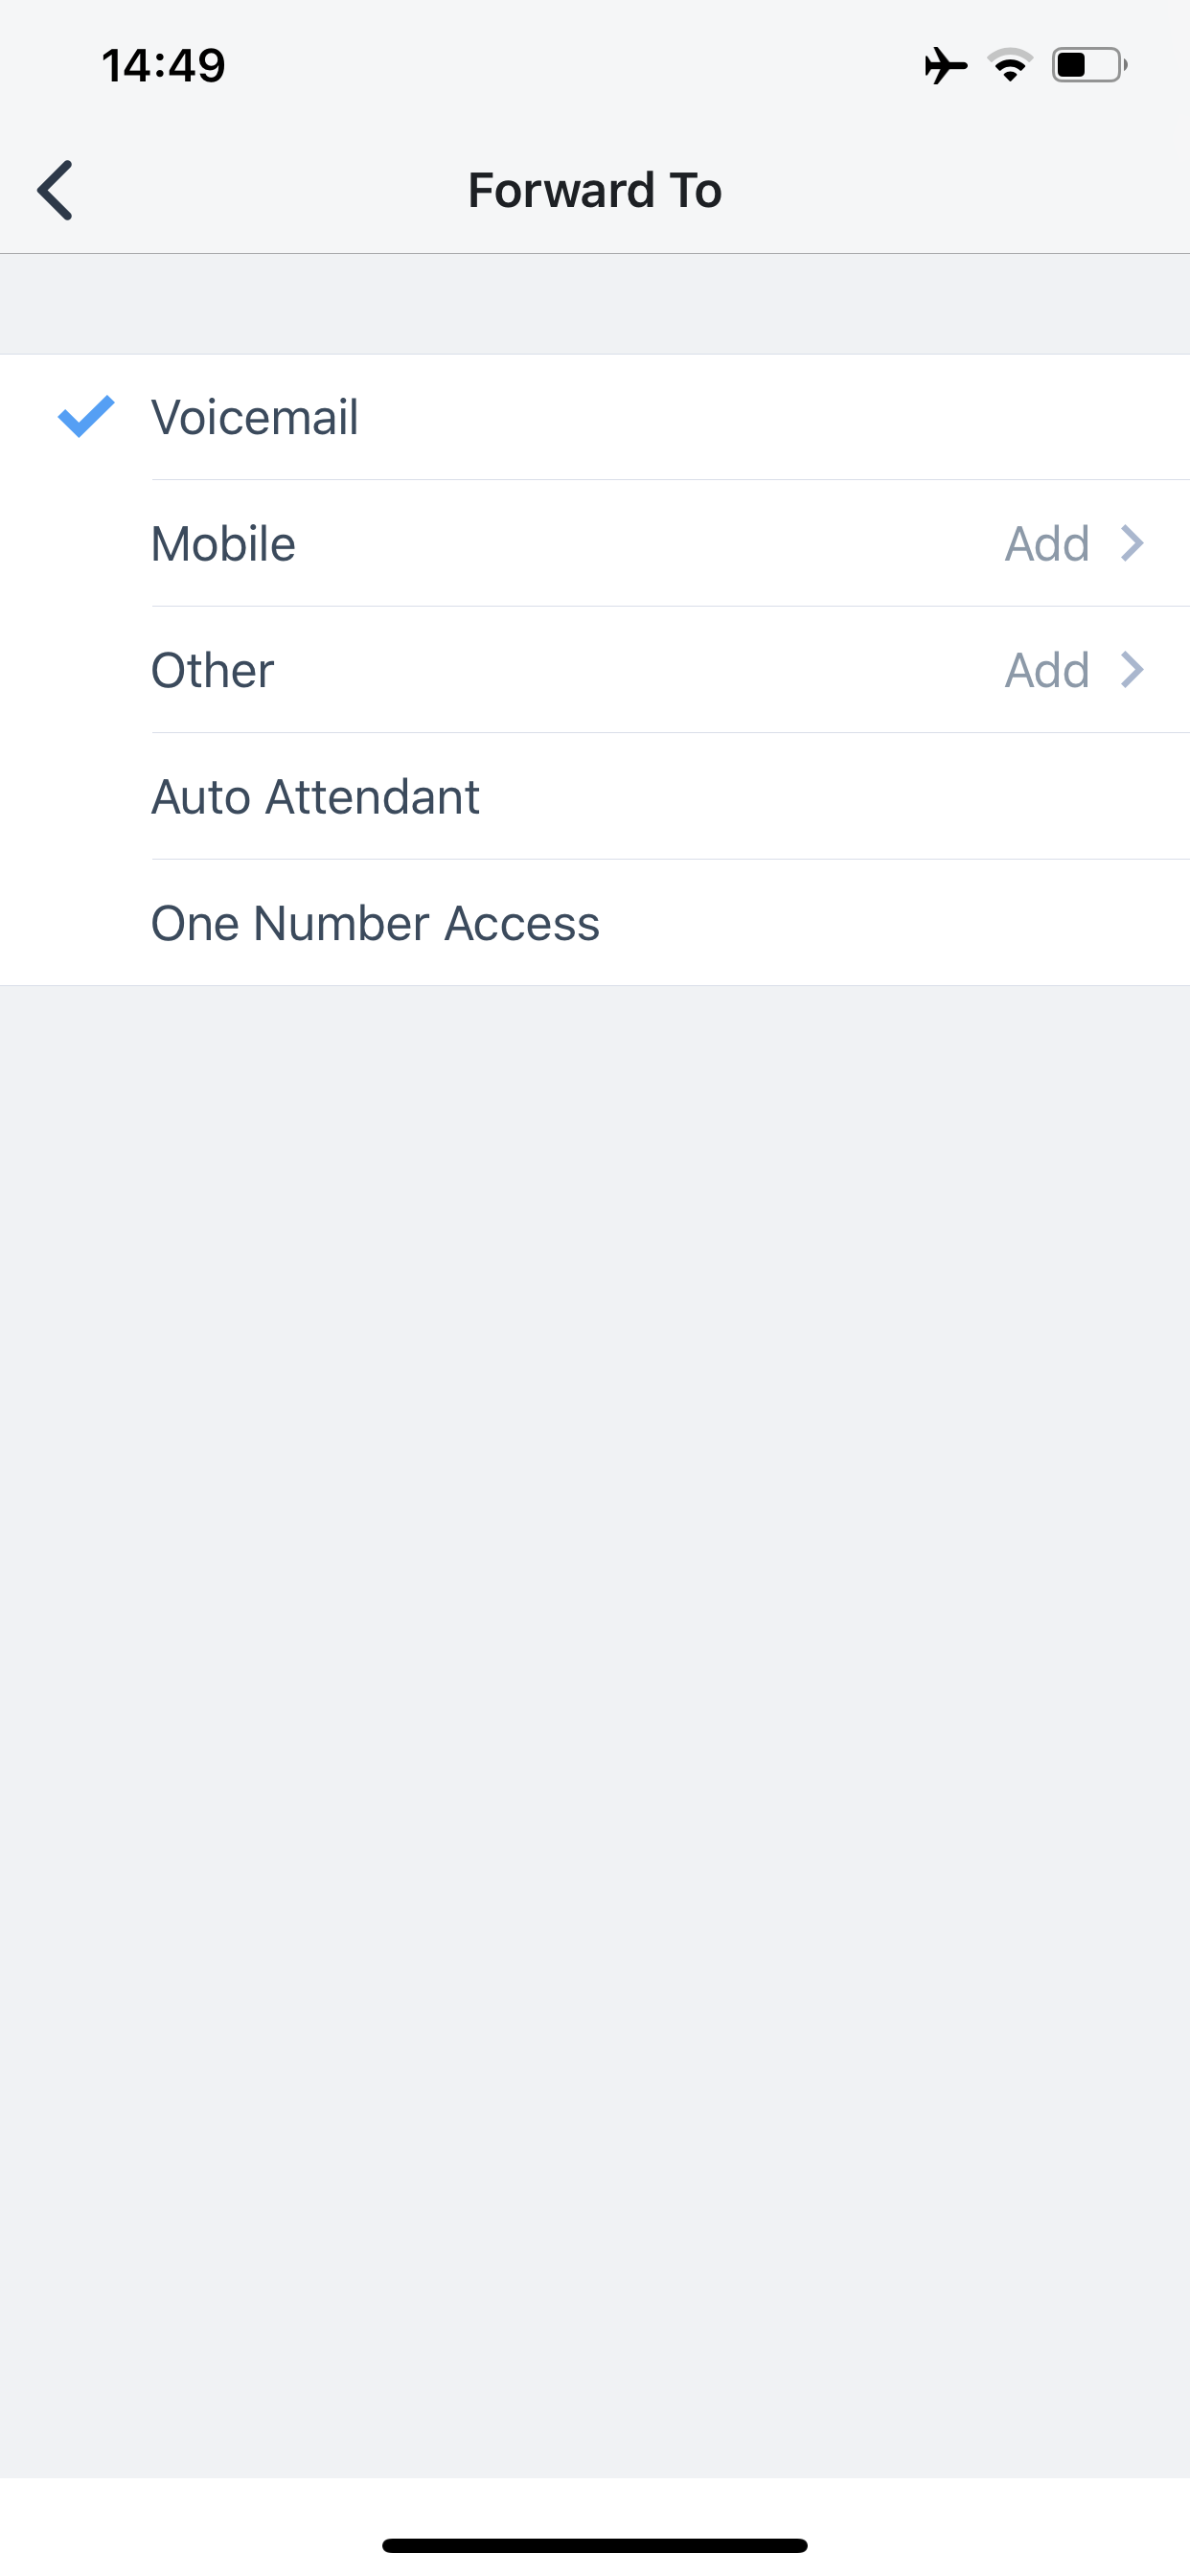
Task: Tap the airplane mode status icon
Action: click(x=945, y=66)
